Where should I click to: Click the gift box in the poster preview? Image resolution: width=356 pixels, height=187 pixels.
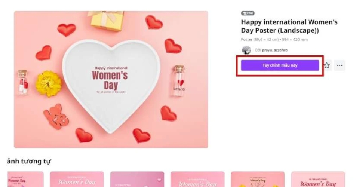click(x=105, y=19)
